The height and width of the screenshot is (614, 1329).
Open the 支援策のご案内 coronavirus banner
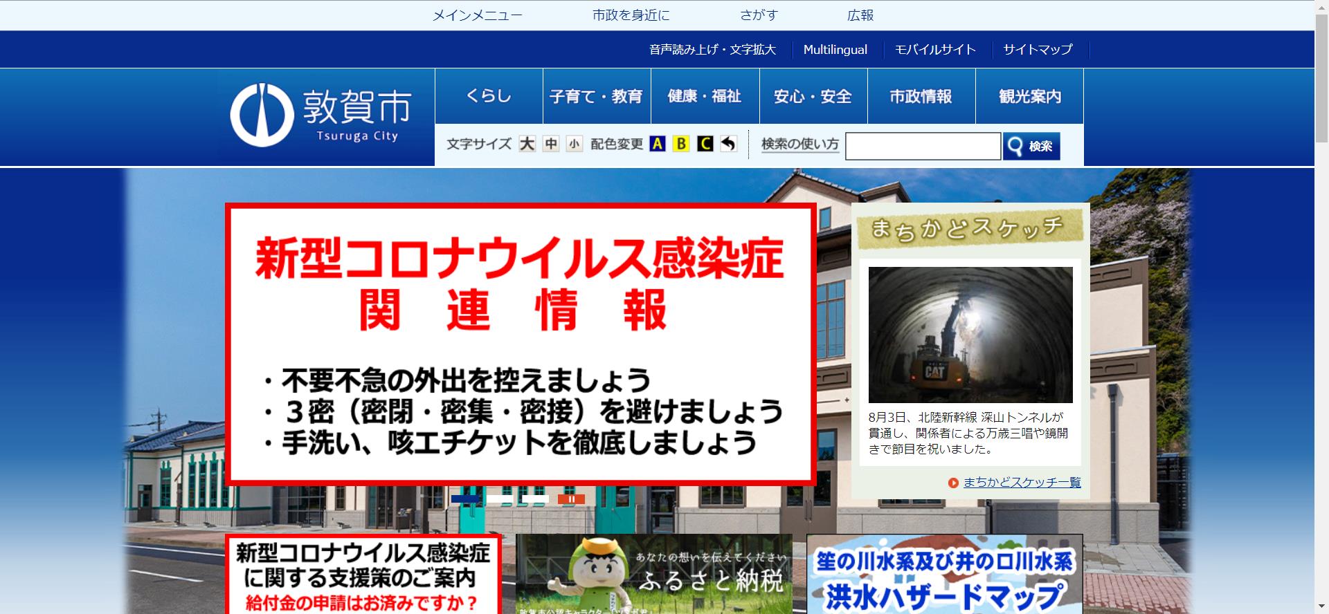tap(363, 574)
